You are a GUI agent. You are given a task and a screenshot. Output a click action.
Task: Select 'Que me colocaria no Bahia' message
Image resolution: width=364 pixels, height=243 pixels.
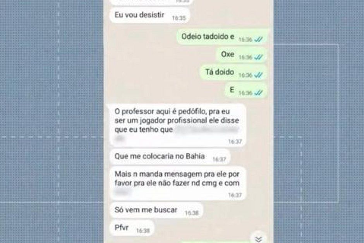pos(170,156)
